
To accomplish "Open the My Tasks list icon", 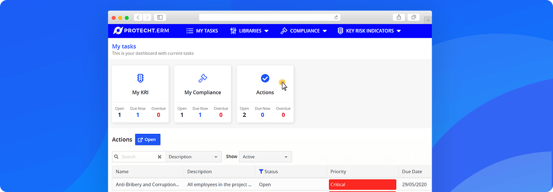I will pyautogui.click(x=190, y=31).
